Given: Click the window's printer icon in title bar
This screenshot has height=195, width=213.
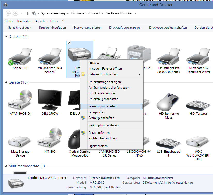Looking at the screenshot, I should pos(6,5).
